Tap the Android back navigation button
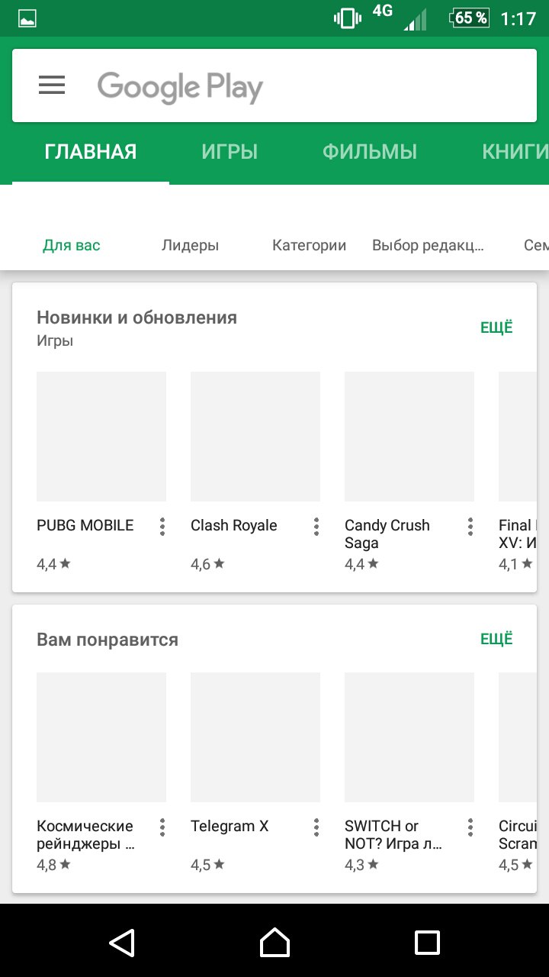549x977 pixels. pyautogui.click(x=122, y=943)
